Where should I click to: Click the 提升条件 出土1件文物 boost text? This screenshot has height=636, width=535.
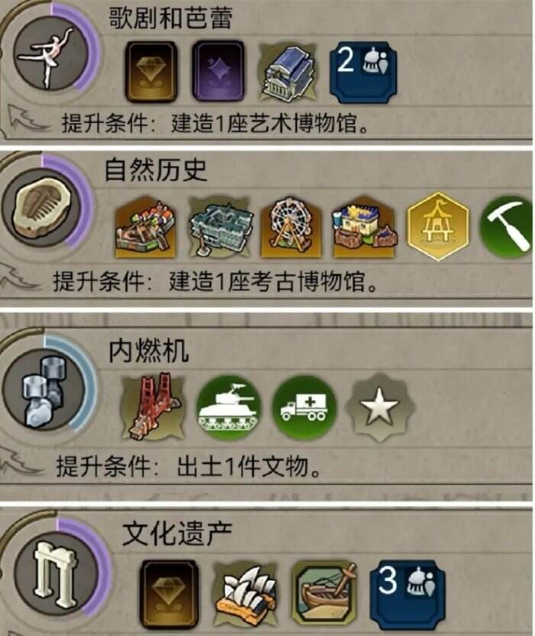click(189, 466)
